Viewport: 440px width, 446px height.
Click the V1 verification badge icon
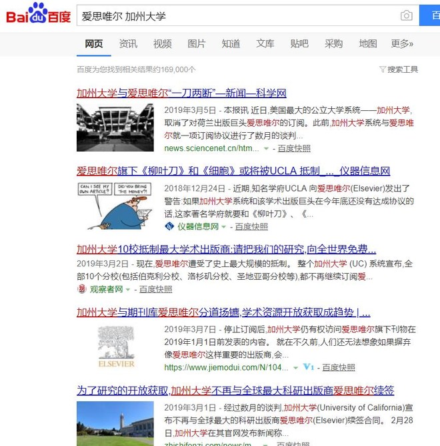308,367
